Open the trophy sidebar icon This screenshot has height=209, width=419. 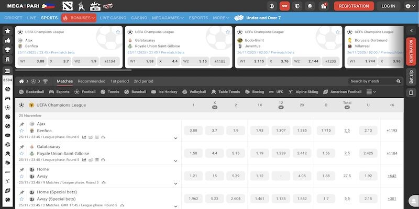8,50
